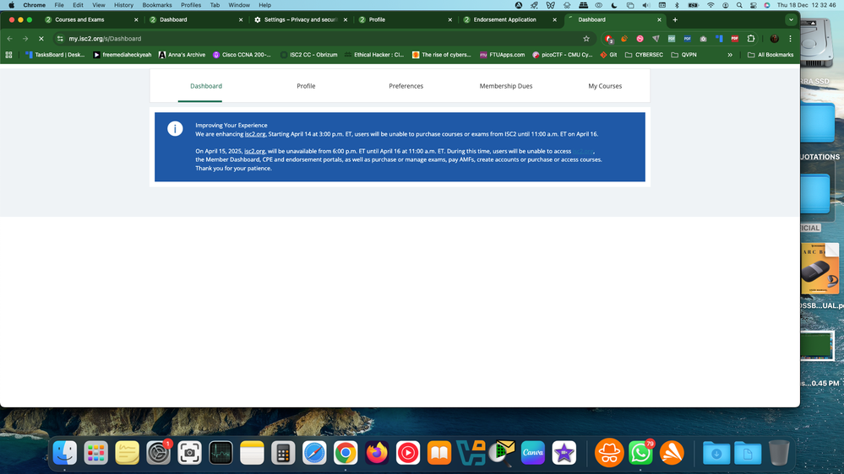Click the browser forward arrow
The width and height of the screenshot is (844, 474).
(25, 39)
